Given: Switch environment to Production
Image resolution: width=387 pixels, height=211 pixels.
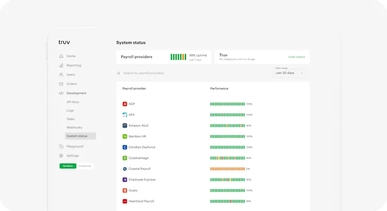Looking at the screenshot, I should coord(85,166).
